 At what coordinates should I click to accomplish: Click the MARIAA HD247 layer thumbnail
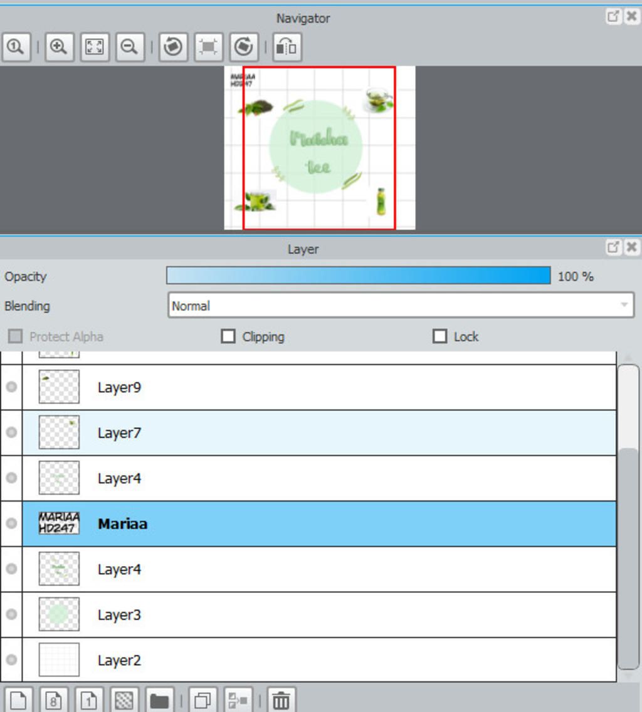point(59,523)
